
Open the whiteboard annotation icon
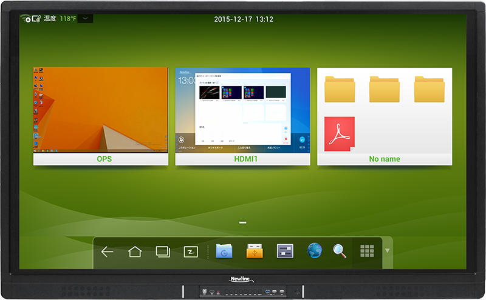pyautogui.click(x=191, y=252)
